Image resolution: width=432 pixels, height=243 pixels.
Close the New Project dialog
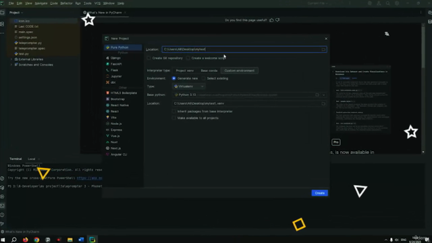(x=326, y=38)
